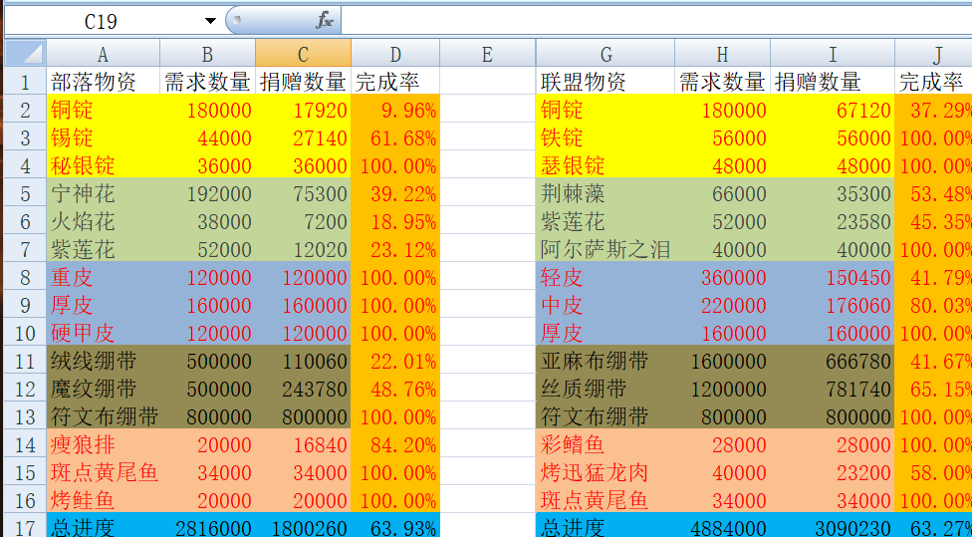The image size is (972, 537).
Task: Click the Select All corner triangle
Action: click(25, 54)
